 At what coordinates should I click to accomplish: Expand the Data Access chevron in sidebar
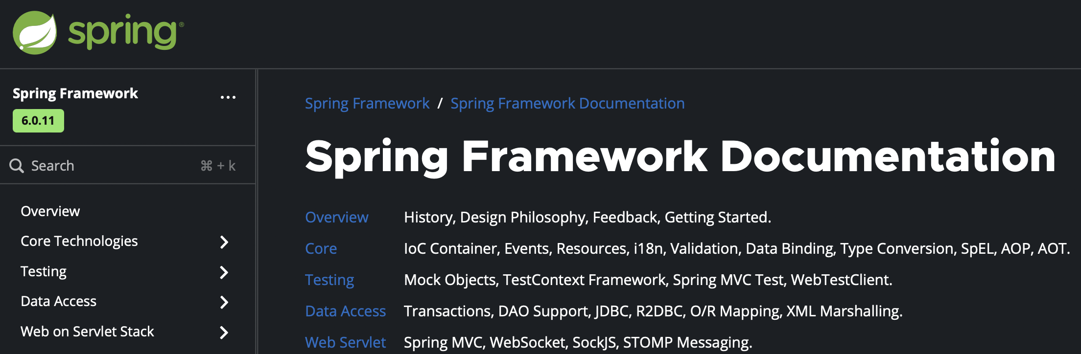[224, 302]
